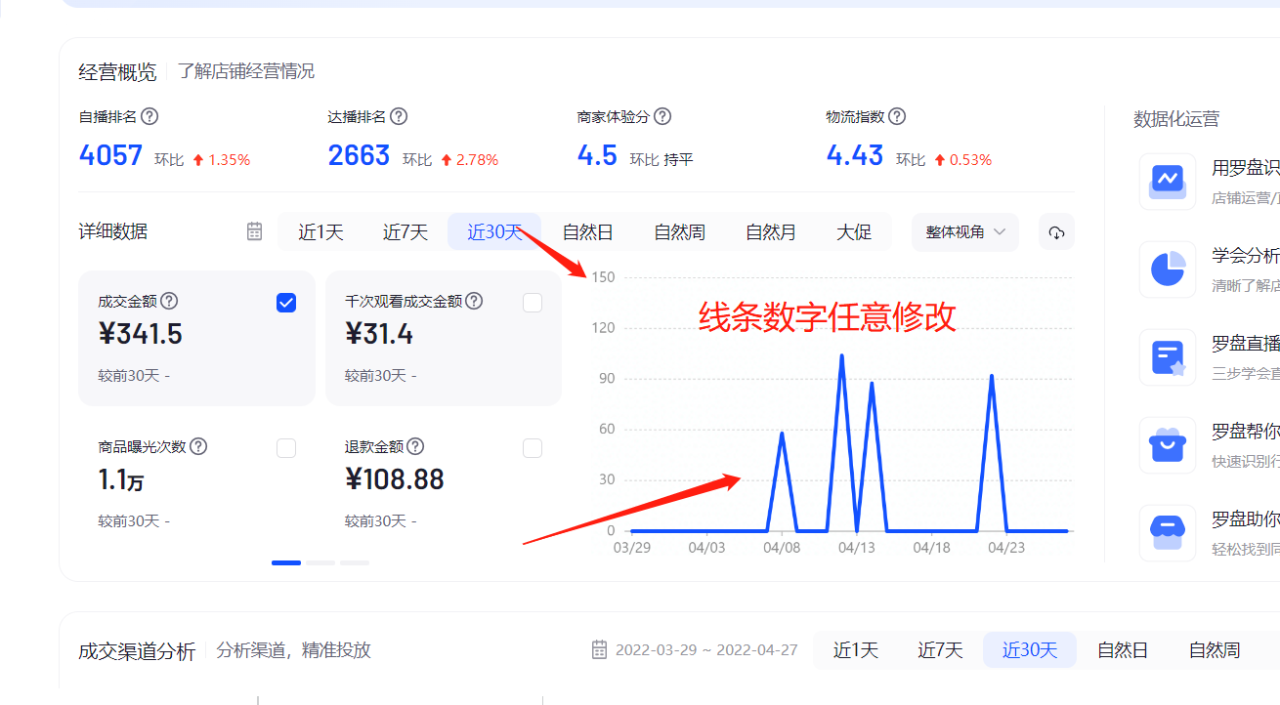The image size is (1280, 705).
Task: Click the 自播排名 value 4057
Action: pos(110,155)
